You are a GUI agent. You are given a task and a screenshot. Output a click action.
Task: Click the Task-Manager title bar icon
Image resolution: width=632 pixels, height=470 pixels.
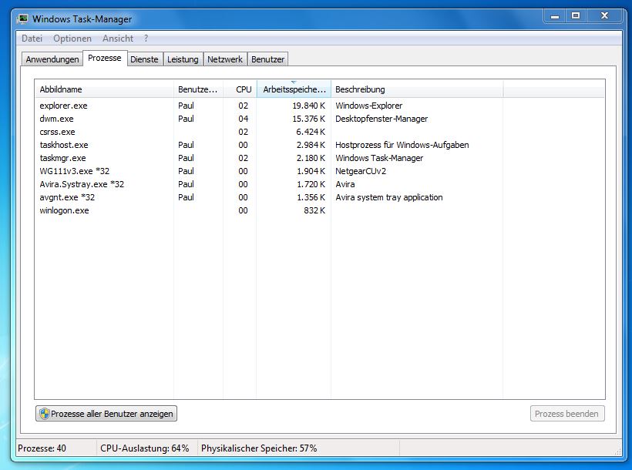coord(22,19)
